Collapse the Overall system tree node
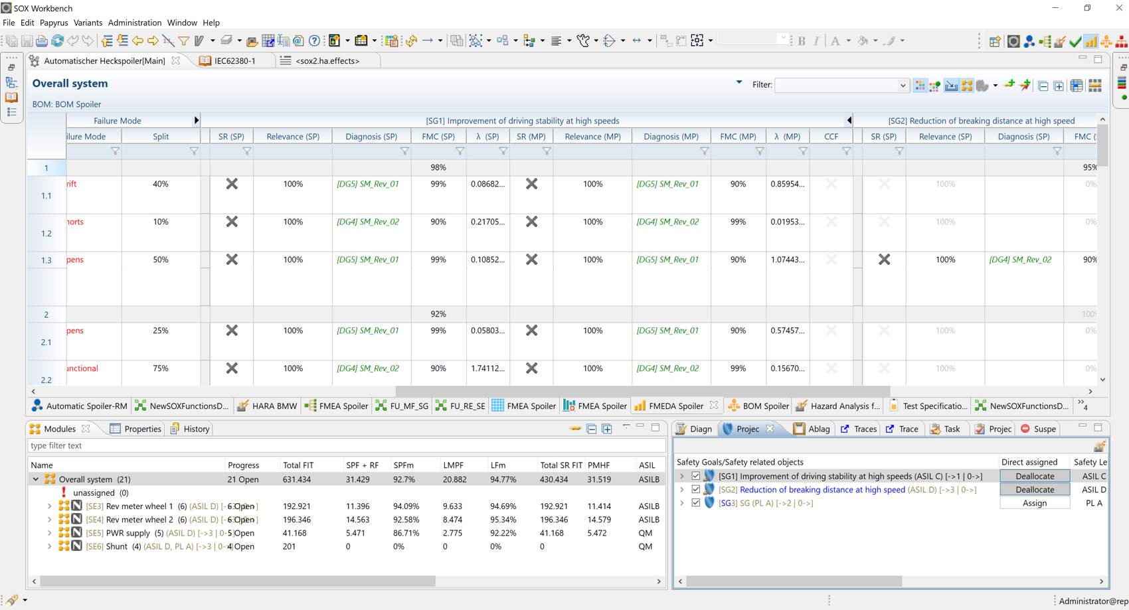 (36, 479)
